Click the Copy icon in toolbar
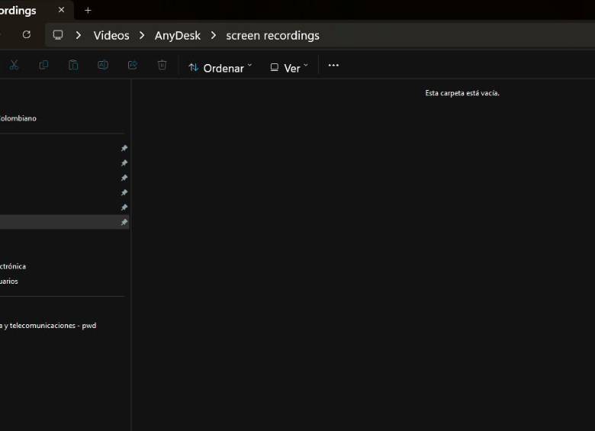 (43, 66)
